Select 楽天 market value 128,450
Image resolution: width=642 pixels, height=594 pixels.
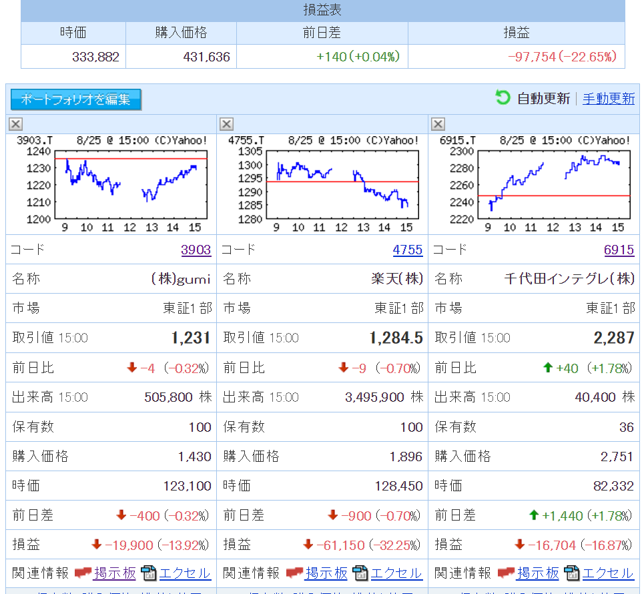coord(399,486)
